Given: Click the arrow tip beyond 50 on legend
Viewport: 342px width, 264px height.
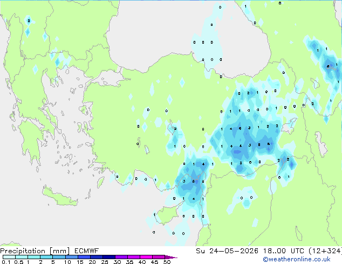Looking at the screenshot, I should 171,257.
